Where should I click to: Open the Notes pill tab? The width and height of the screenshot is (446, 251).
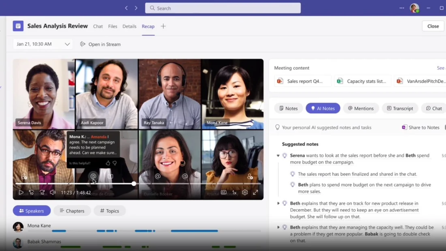click(x=288, y=108)
